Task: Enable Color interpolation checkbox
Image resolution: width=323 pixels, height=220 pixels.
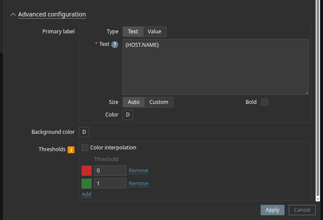Action: (x=85, y=148)
